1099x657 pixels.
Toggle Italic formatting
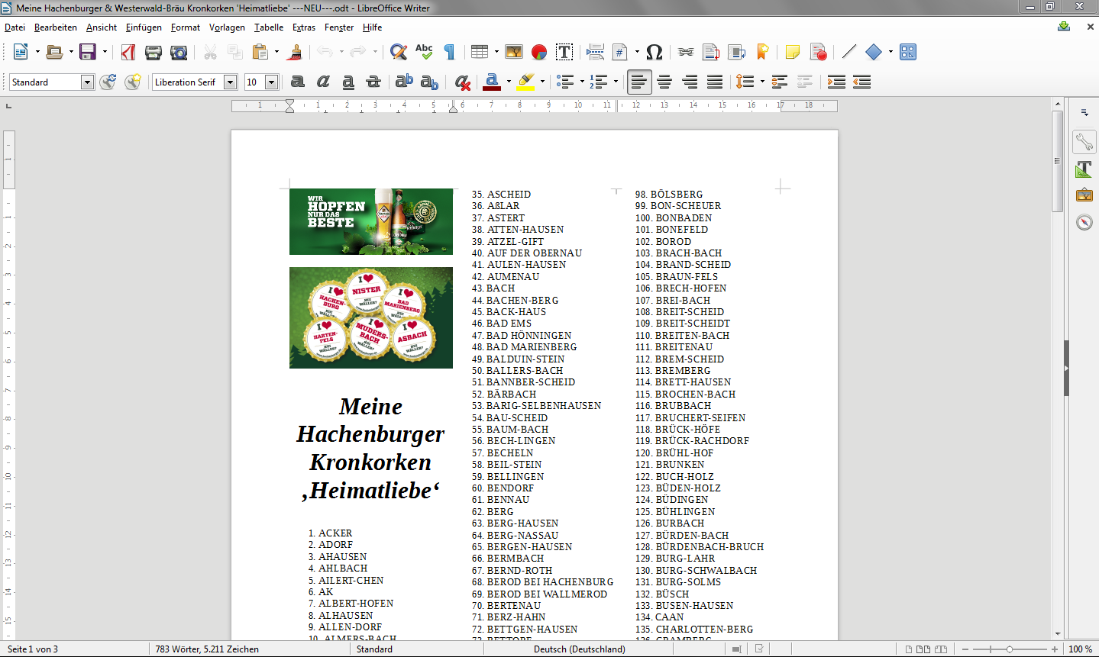point(323,82)
